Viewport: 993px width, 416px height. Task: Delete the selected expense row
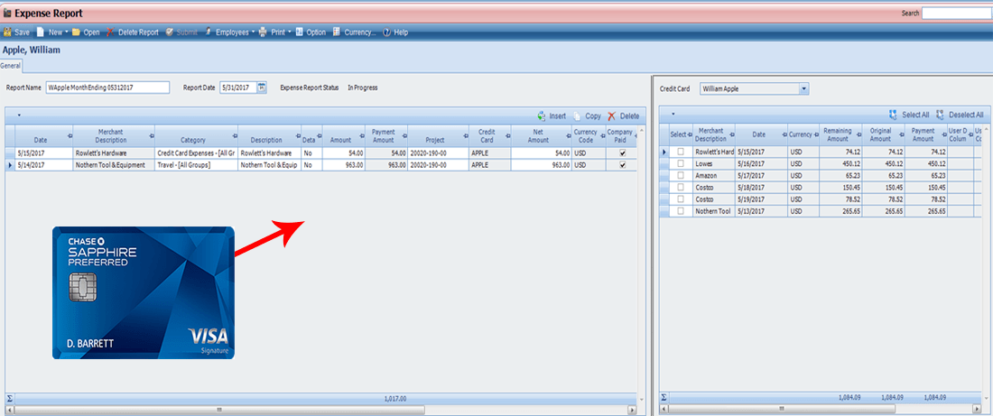(x=624, y=116)
